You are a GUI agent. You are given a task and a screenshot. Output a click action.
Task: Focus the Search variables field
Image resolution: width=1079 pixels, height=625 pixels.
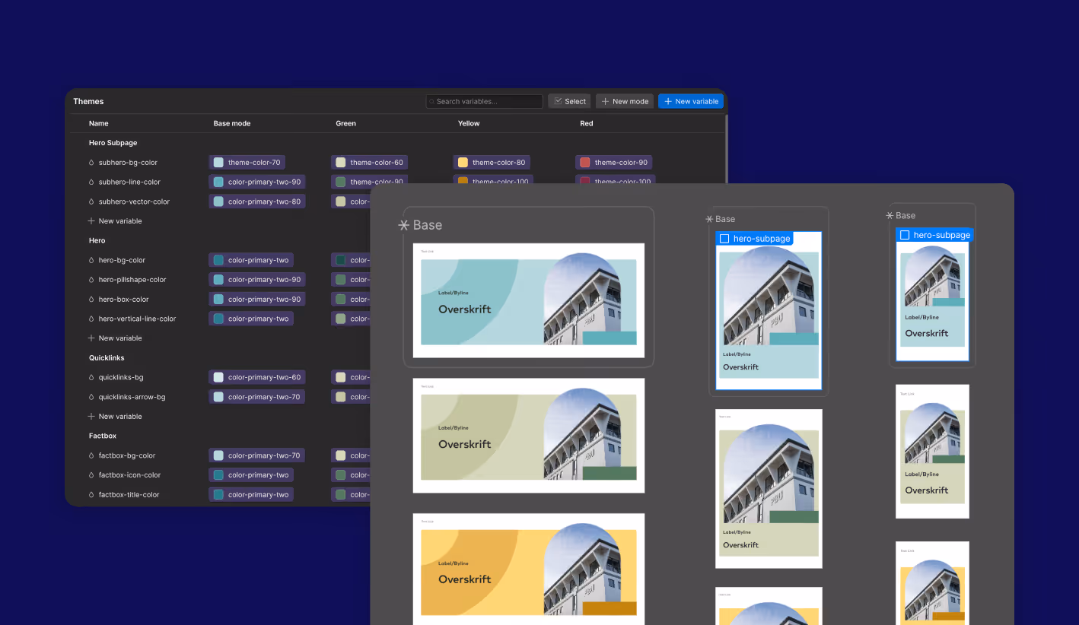click(x=484, y=101)
